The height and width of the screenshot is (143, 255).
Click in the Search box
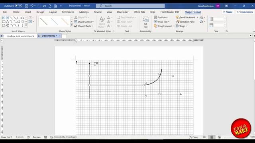[x=130, y=6]
